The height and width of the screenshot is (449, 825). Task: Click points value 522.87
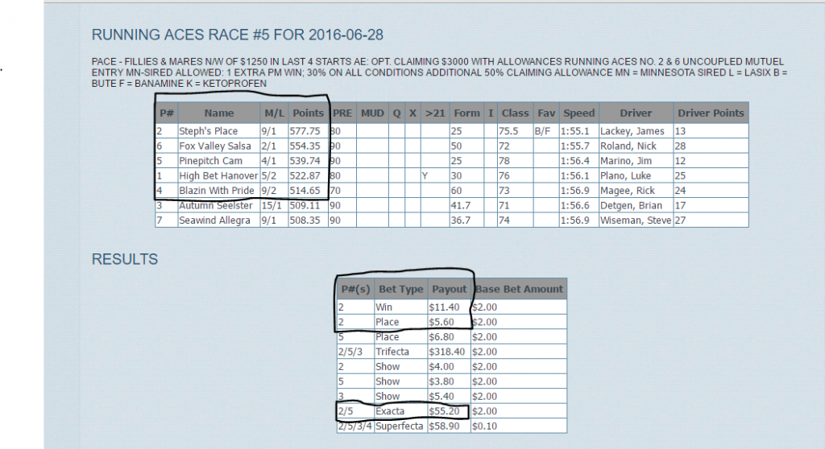click(305, 175)
